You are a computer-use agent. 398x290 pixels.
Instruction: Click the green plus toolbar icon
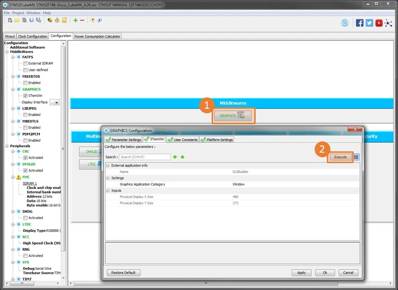coord(75,20)
